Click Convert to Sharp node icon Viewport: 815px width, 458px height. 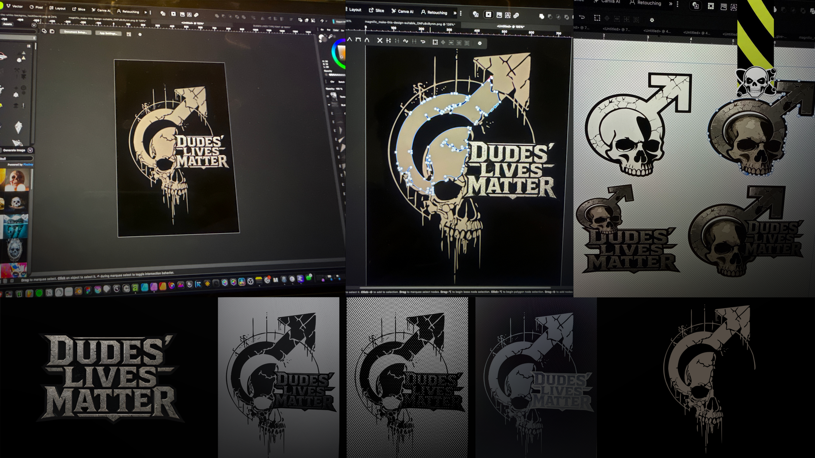[x=350, y=40]
